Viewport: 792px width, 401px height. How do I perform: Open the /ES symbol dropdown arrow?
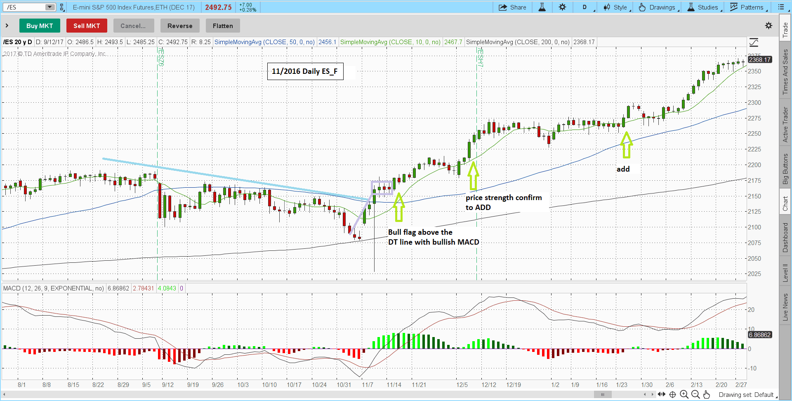(49, 7)
